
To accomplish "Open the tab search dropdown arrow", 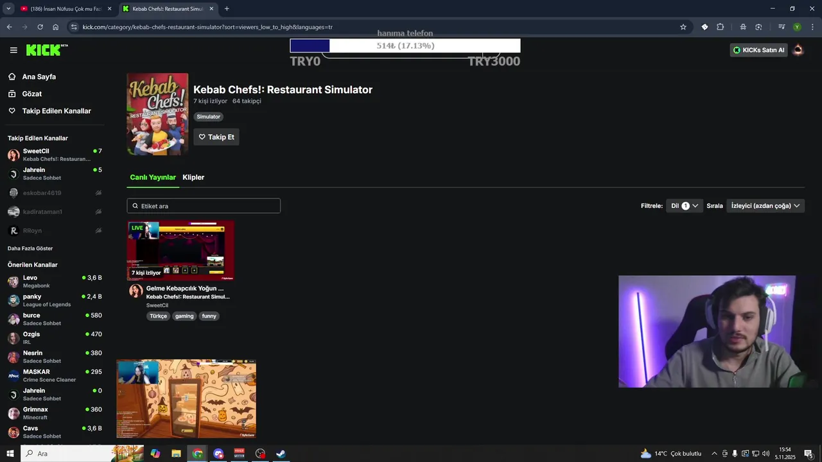I will click(8, 9).
